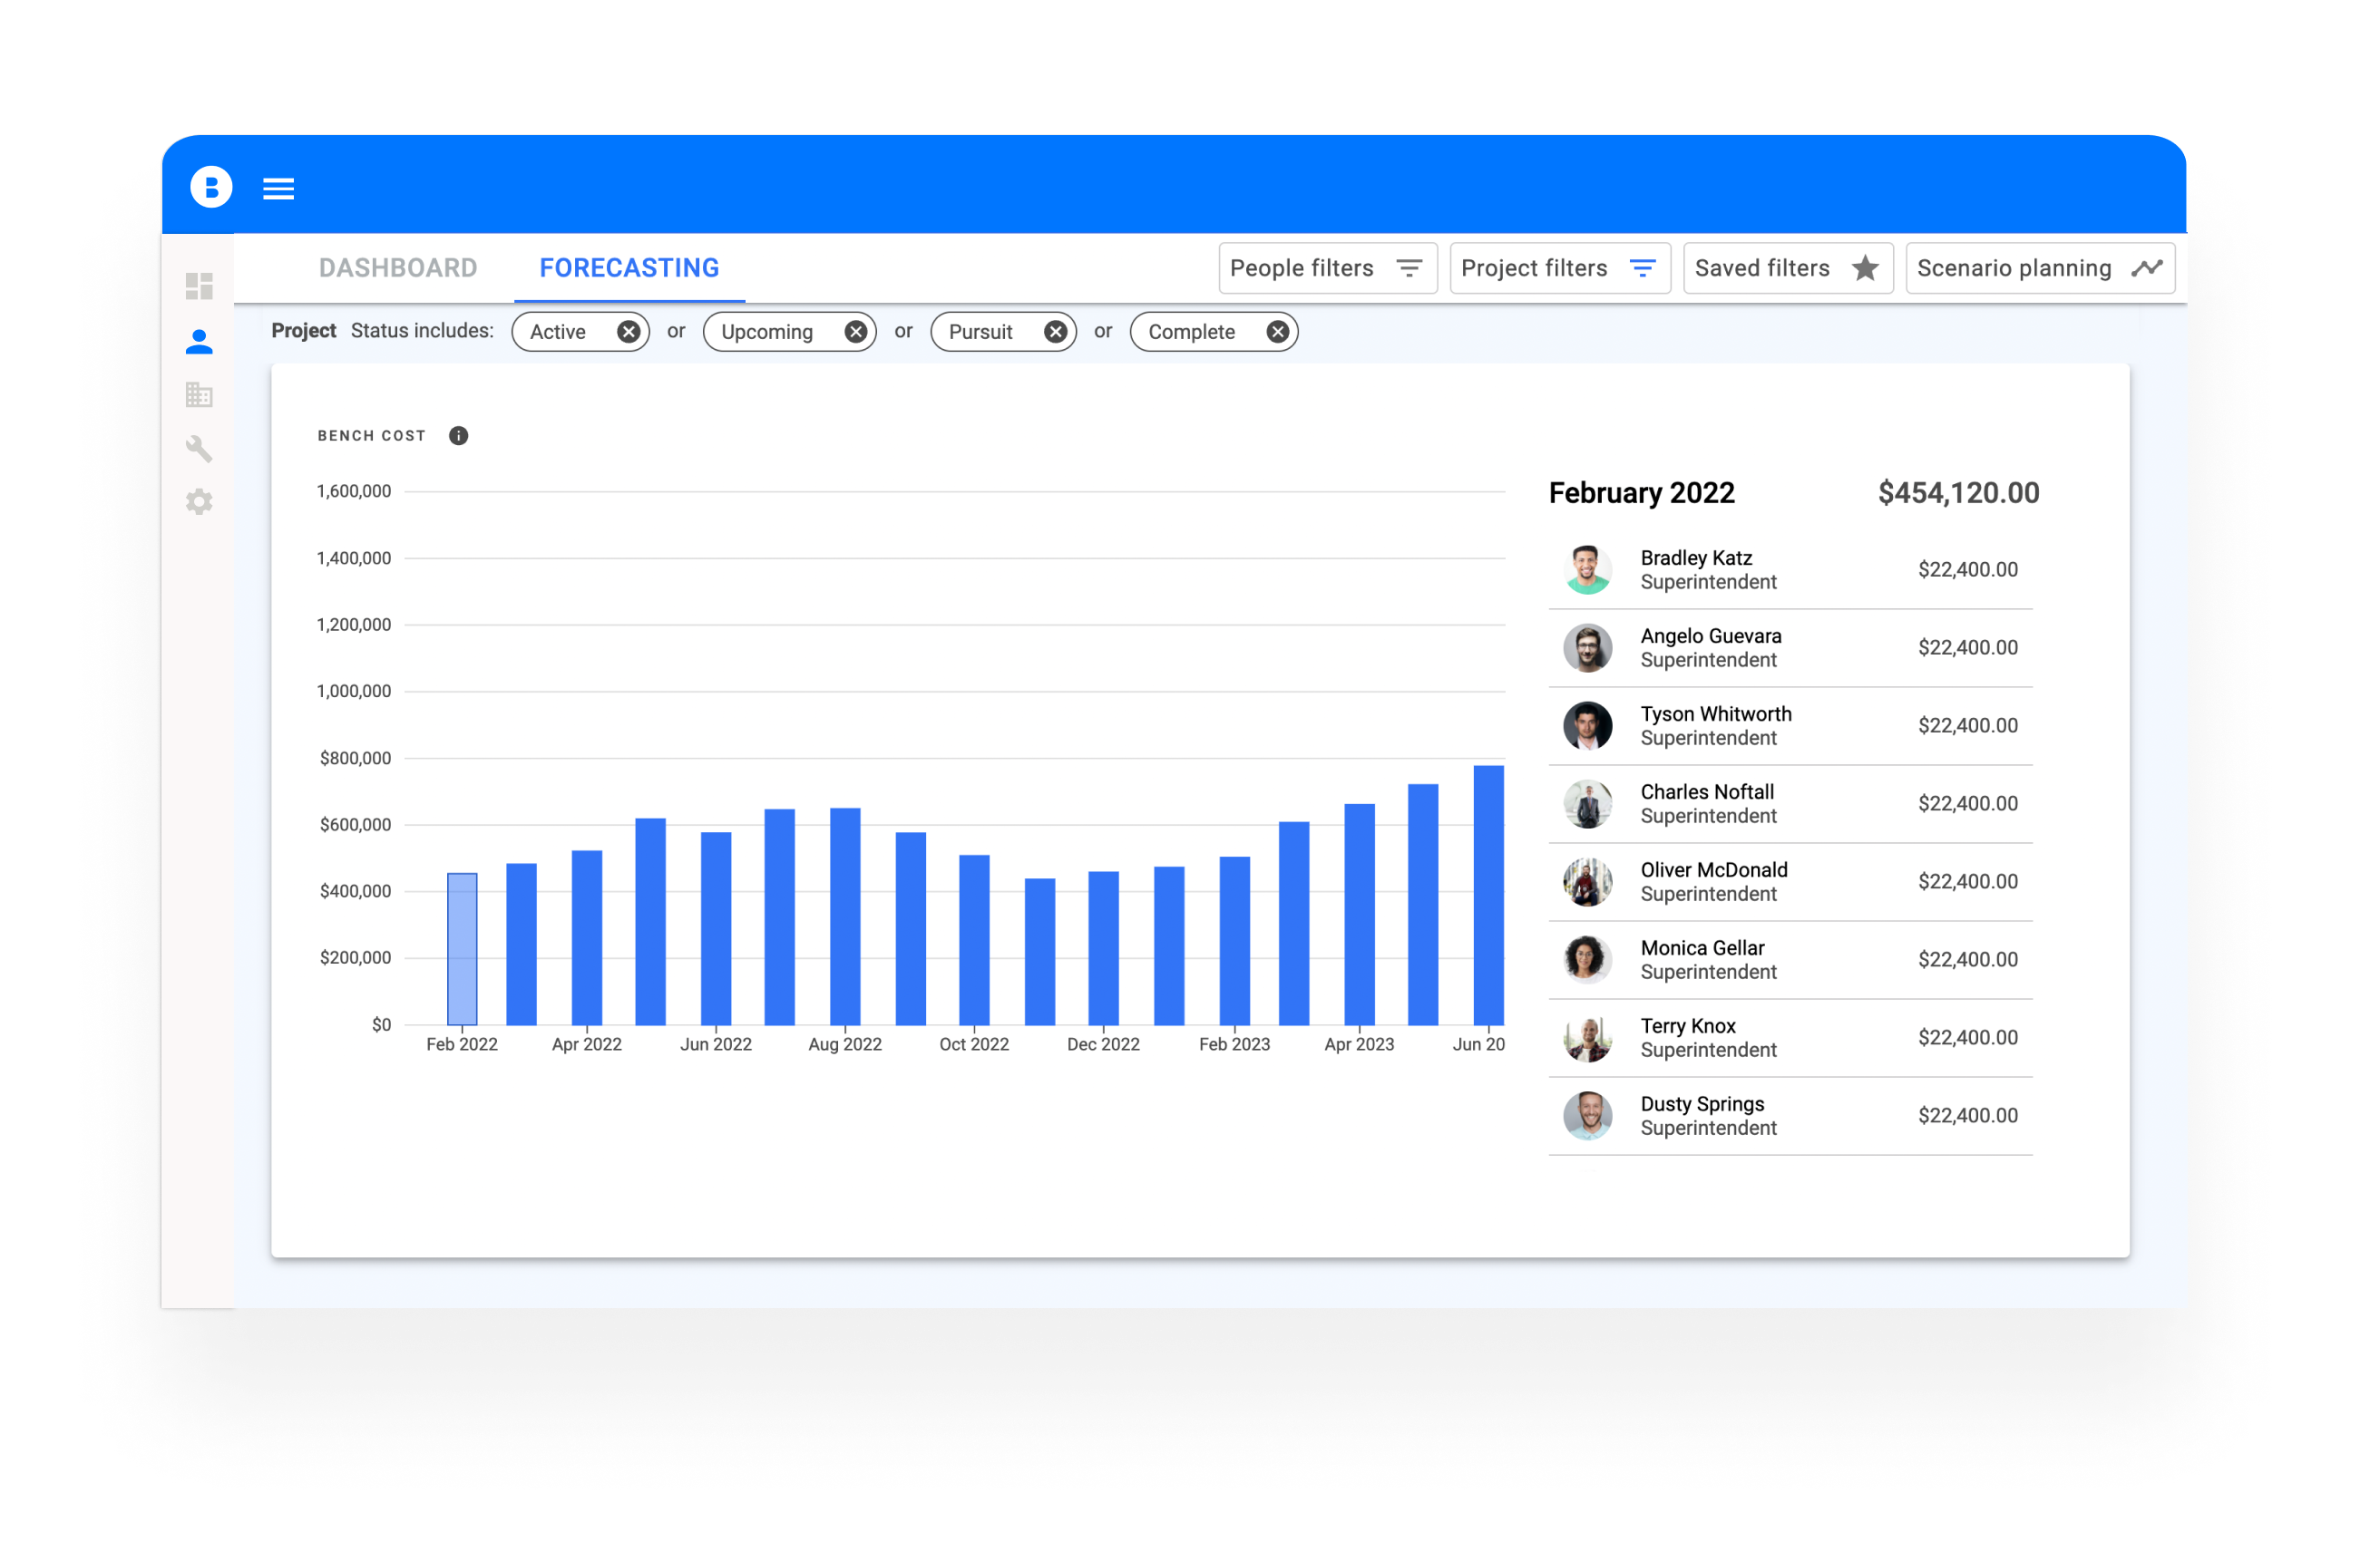This screenshot has width=2380, height=1561.
Task: Expand the Project filters dropdown
Action: tap(1559, 267)
